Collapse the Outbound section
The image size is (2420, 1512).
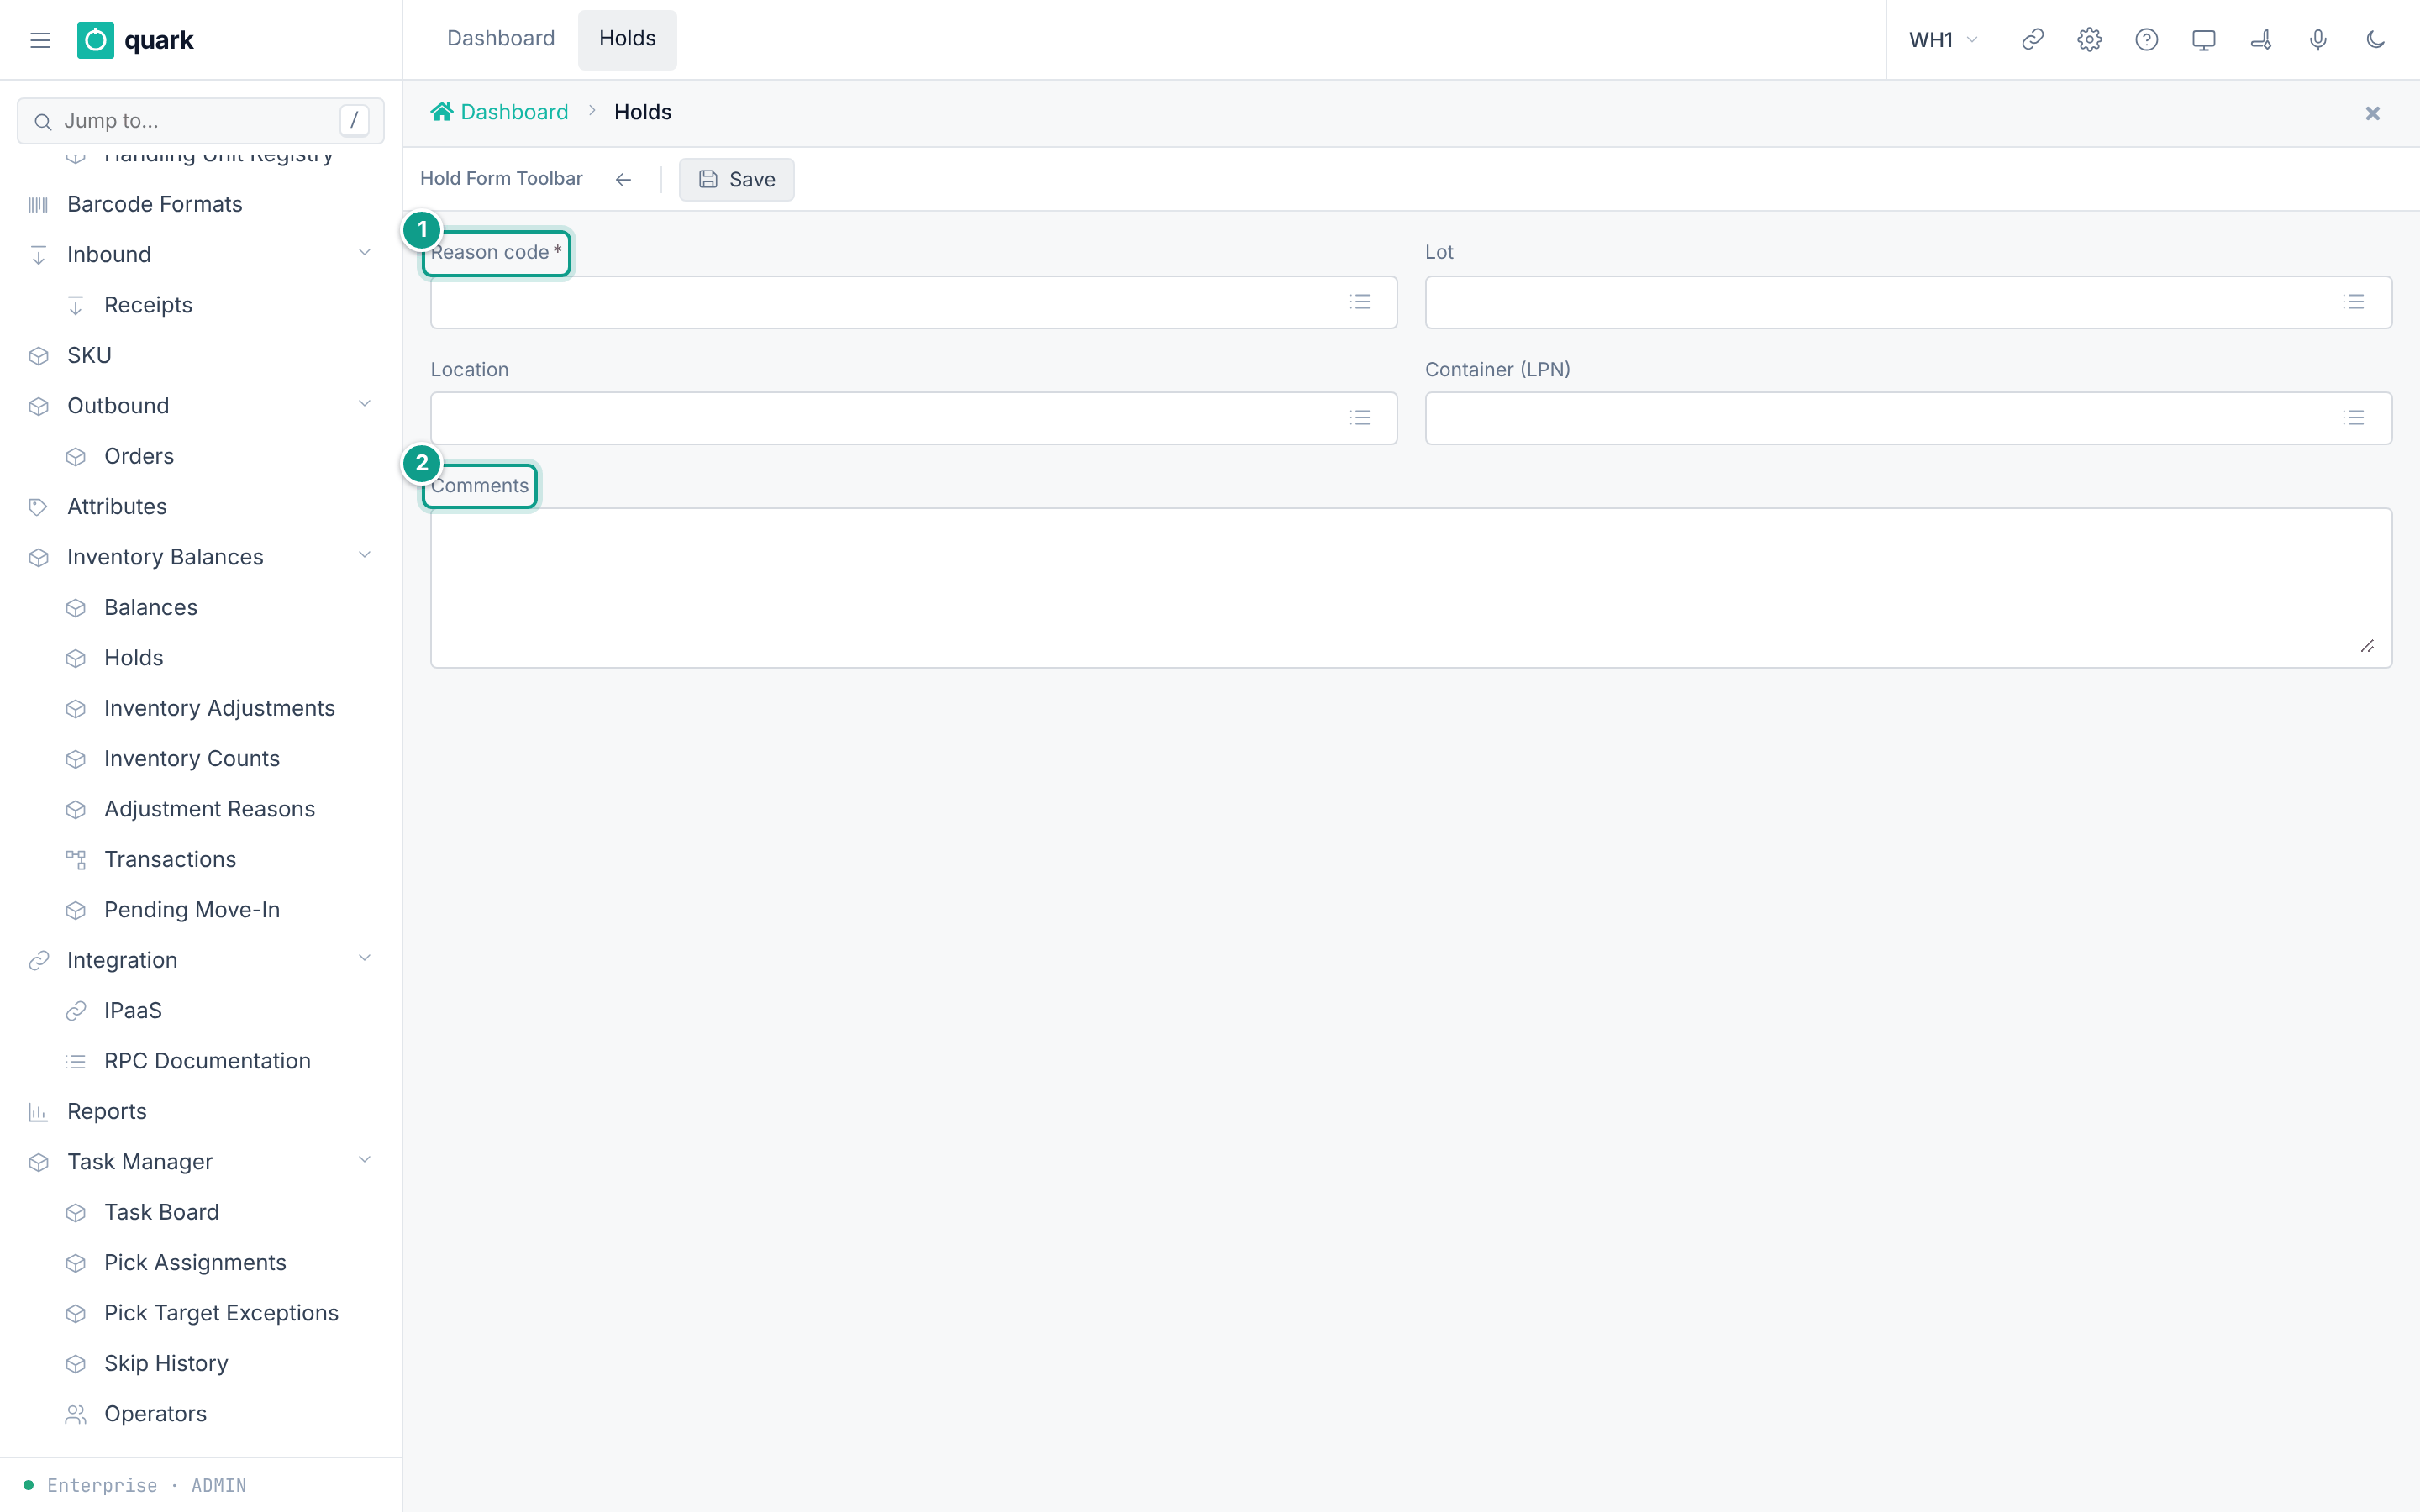tap(364, 405)
